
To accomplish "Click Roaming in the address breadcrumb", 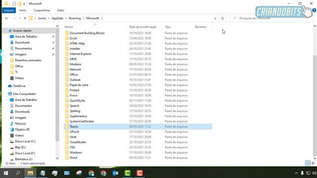I will tap(75, 18).
